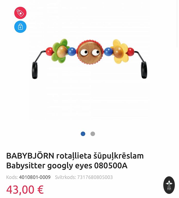The height and width of the screenshot is (198, 179).
Task: Click the green flower on the toy bar
Action: pyautogui.click(x=60, y=51)
